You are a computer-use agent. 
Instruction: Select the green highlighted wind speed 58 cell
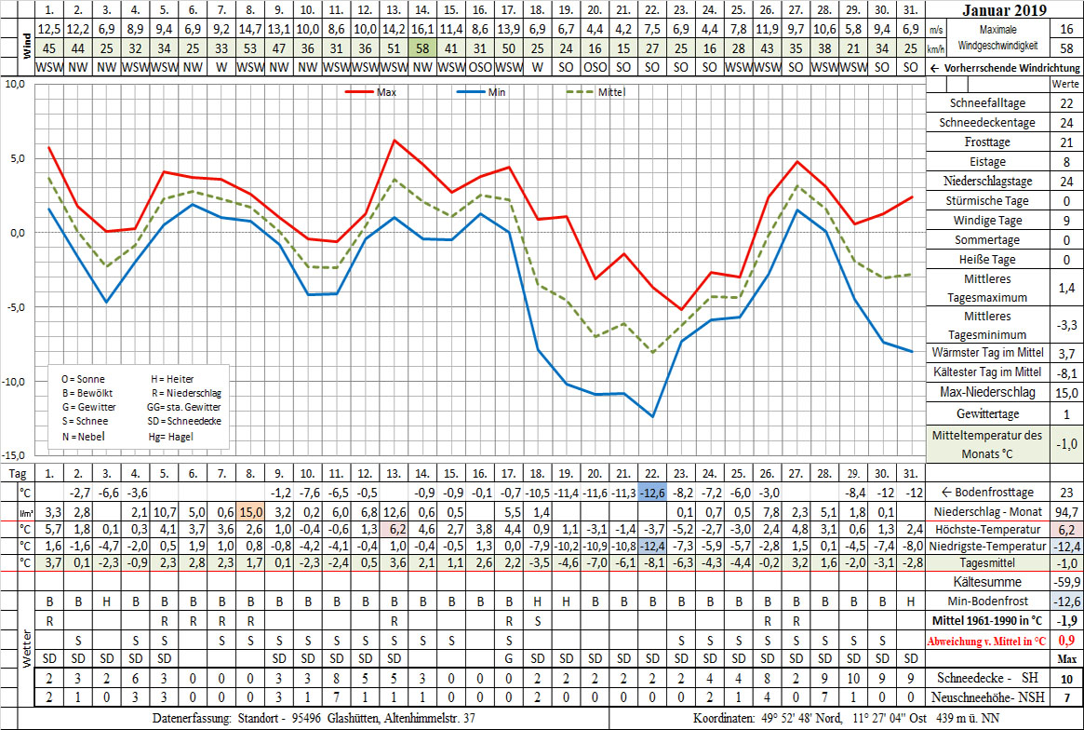pos(422,47)
